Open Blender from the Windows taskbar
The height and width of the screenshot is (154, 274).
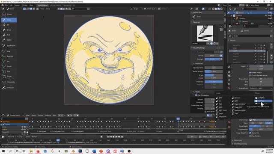tap(73, 151)
